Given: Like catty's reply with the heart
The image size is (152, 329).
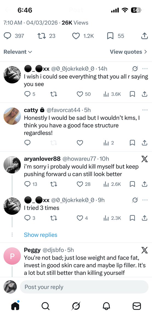Looking at the screenshot, I should click(x=80, y=143).
